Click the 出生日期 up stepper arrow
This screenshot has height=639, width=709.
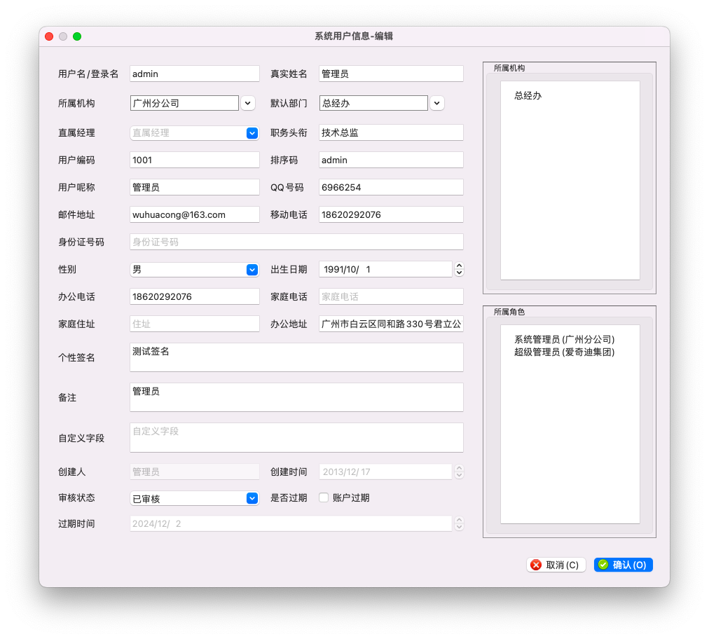[459, 266]
